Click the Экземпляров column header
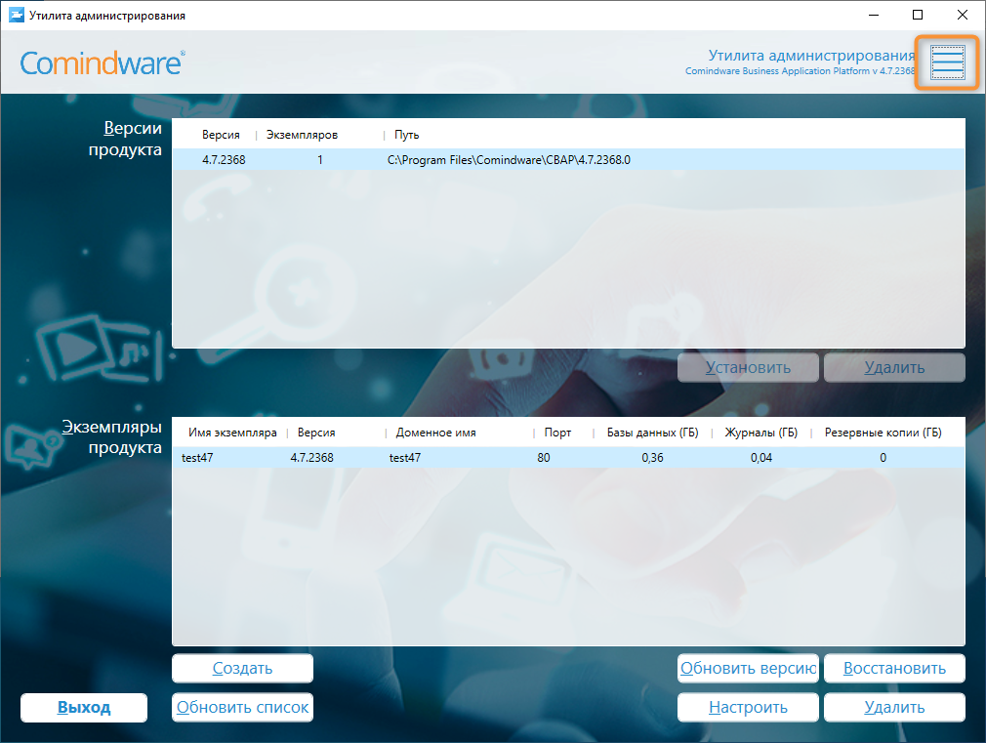The width and height of the screenshot is (986, 743). tap(302, 135)
